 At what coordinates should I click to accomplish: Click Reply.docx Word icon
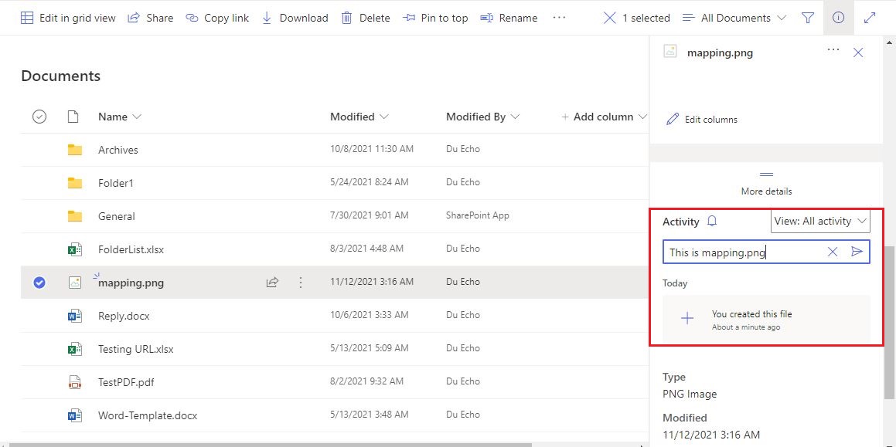point(75,315)
